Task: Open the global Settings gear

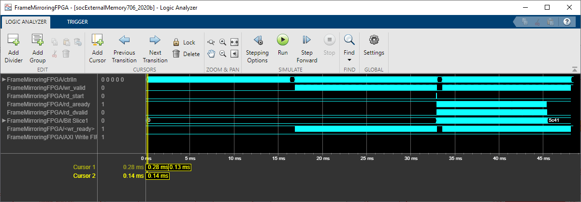Action: 374,44
